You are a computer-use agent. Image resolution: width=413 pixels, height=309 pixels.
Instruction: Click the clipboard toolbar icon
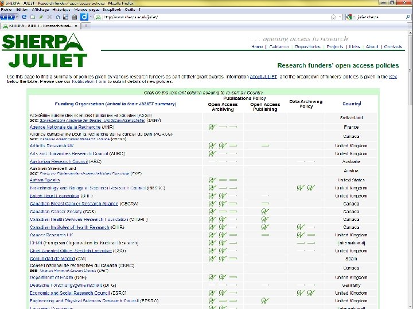point(75,17)
